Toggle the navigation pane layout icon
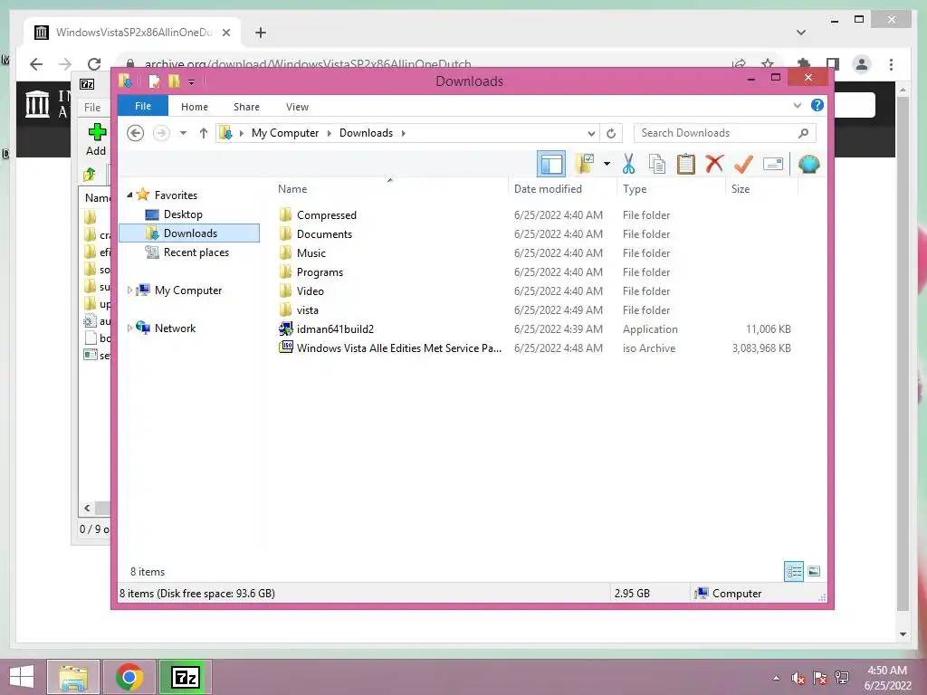 click(551, 164)
